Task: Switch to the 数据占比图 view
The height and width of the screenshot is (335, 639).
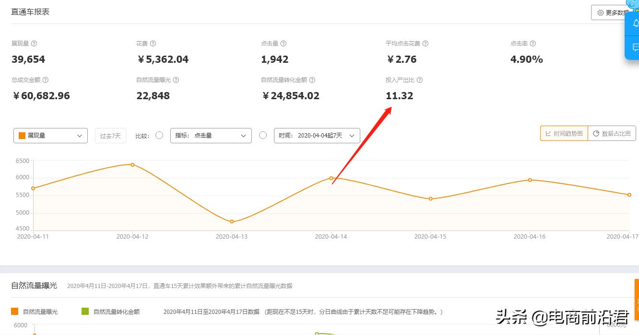Action: (x=612, y=133)
